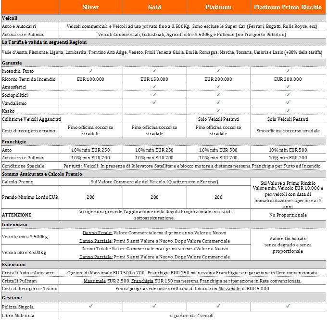
Task: Click the Silver checkmark for Incendio, Furto
Action: (x=90, y=71)
